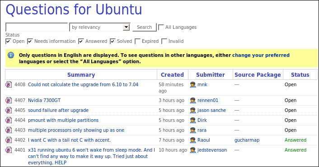Click the question icon for question 4403
Image resolution: width=319 pixels, height=167 pixels.
point(9,130)
